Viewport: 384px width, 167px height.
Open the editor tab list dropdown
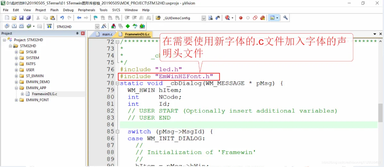tap(375, 34)
